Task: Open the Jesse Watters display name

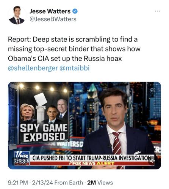Action: [x=50, y=11]
